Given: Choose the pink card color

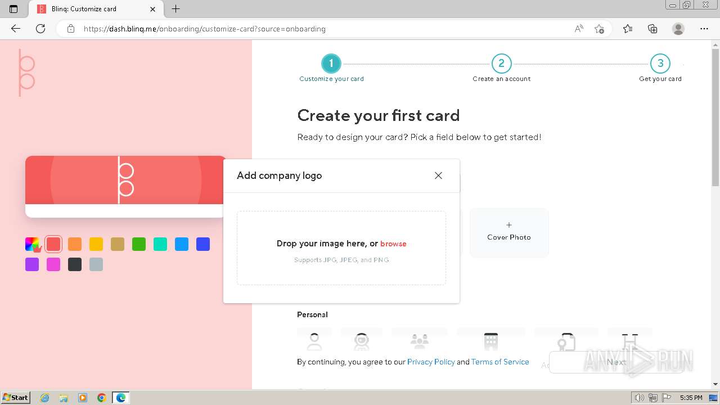Looking at the screenshot, I should pyautogui.click(x=53, y=264).
